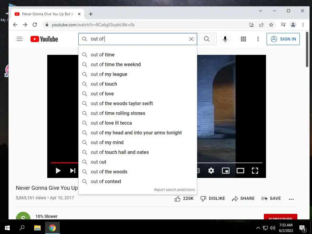
Task: Select suggestion "out out"
Action: (138, 162)
